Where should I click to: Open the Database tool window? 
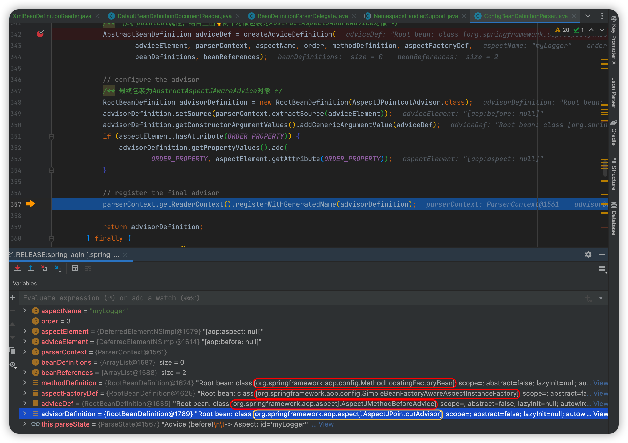(614, 219)
